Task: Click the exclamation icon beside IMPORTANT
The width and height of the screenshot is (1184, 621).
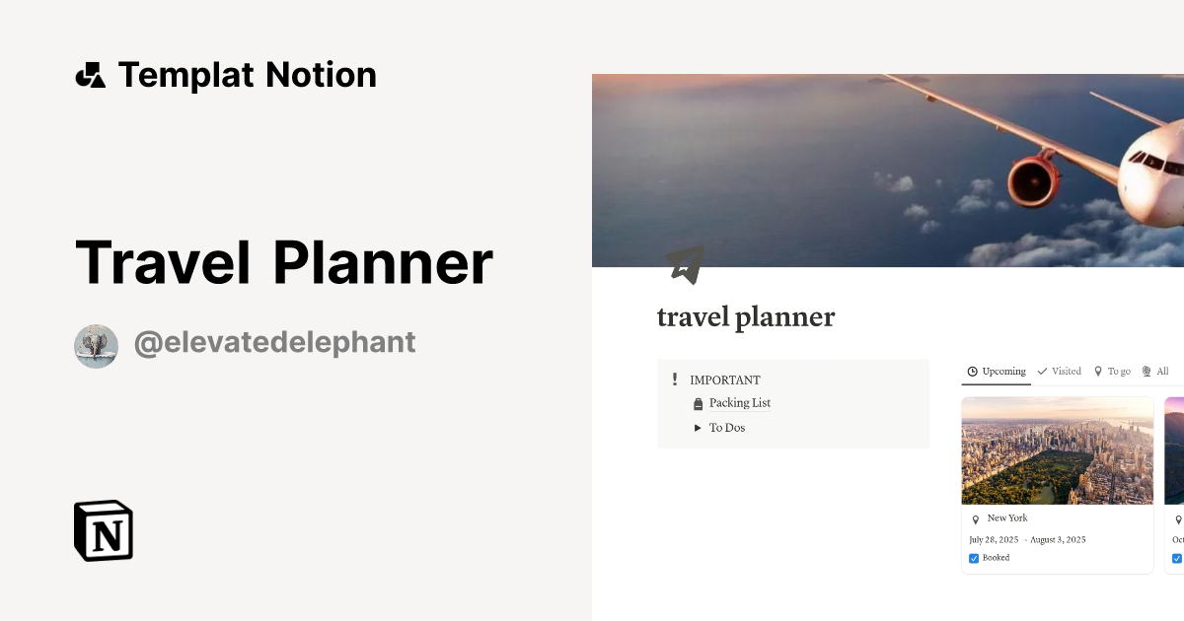Action: pos(675,379)
